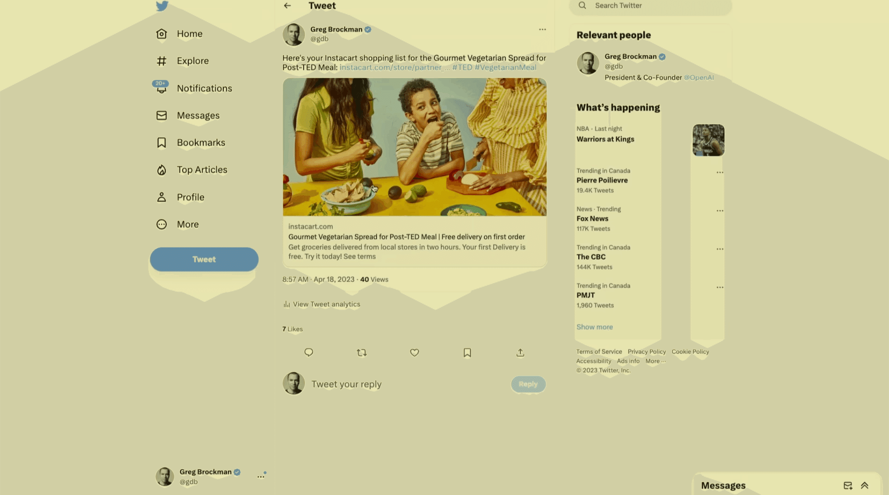The height and width of the screenshot is (495, 889).
Task: Retweet using the retweet icon
Action: (362, 352)
